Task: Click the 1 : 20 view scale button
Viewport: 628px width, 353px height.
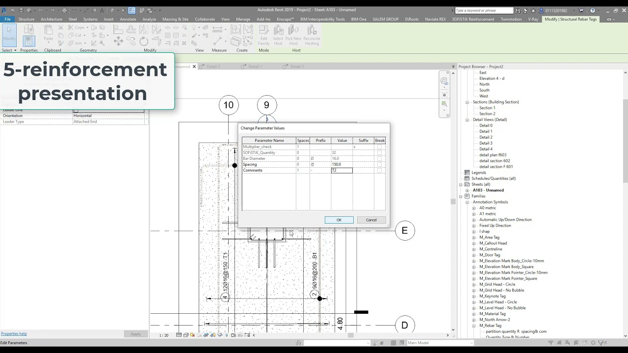Action: click(164, 335)
